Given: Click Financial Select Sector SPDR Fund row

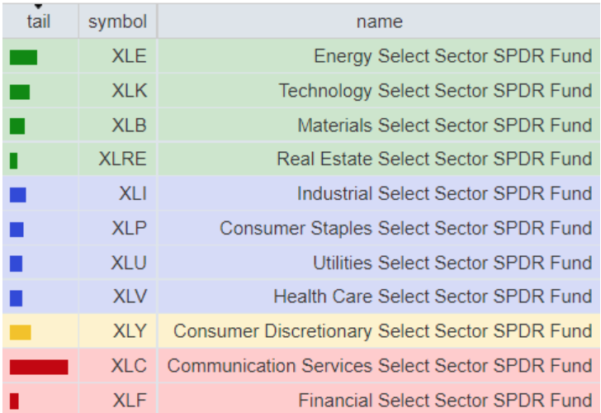Looking at the screenshot, I should 445,401.
